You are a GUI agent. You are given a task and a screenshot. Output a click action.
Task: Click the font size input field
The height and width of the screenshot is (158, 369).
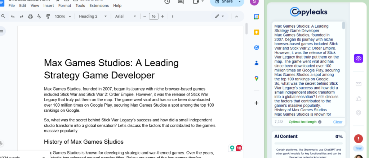(x=154, y=17)
